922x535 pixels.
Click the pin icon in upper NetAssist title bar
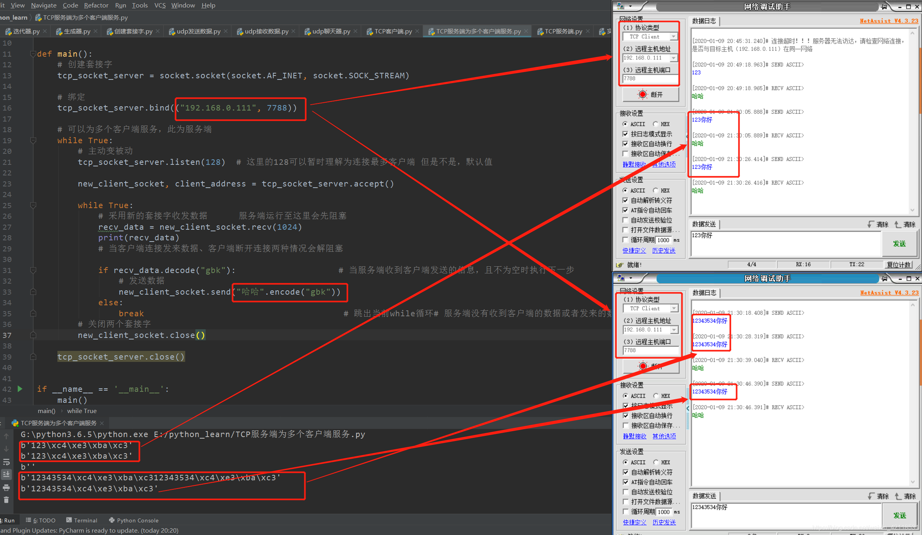coord(884,7)
